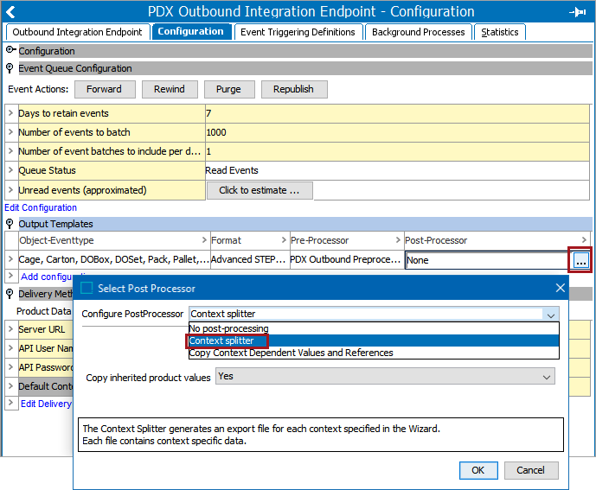This screenshot has width=596, height=490.
Task: Click the Post-Processor column header
Action: [497, 240]
